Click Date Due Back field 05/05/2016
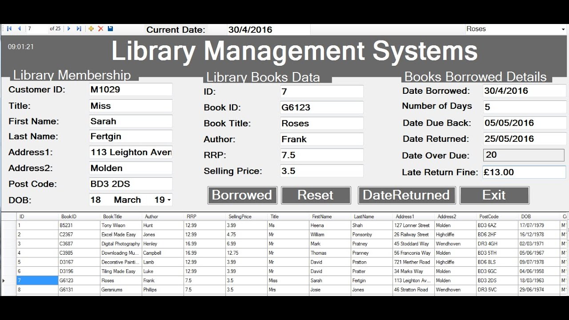569x320 pixels. (525, 123)
